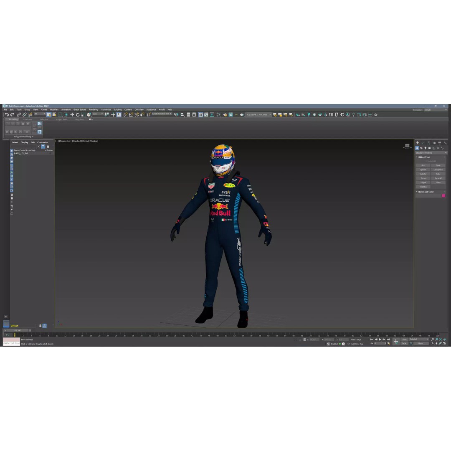Open the Rendering menu
This screenshot has height=451, width=451.
coord(94,109)
